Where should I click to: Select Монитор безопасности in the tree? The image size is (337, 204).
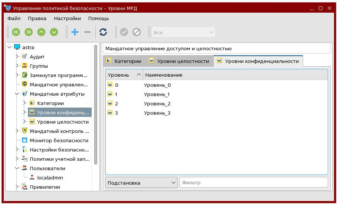click(x=59, y=140)
